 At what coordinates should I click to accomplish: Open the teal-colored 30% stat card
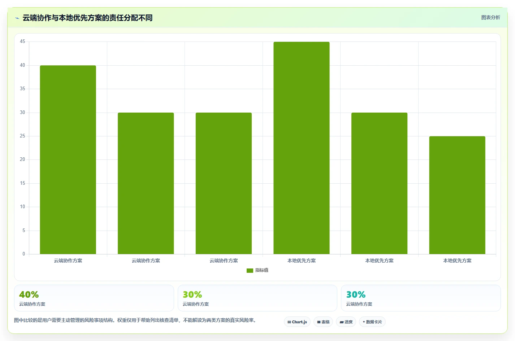[x=421, y=298]
